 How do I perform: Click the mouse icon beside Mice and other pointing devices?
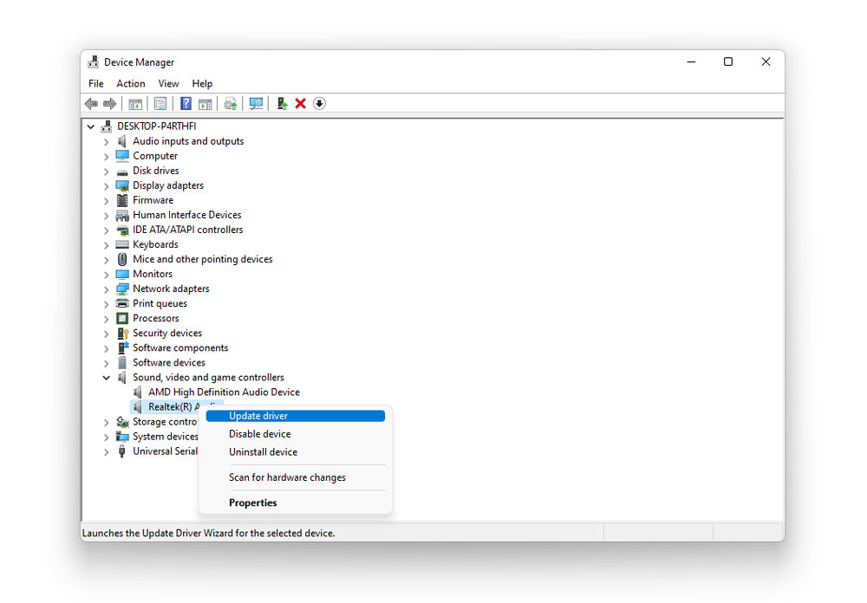(122, 259)
